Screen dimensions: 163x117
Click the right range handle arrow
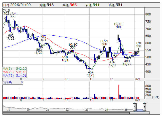144,107
